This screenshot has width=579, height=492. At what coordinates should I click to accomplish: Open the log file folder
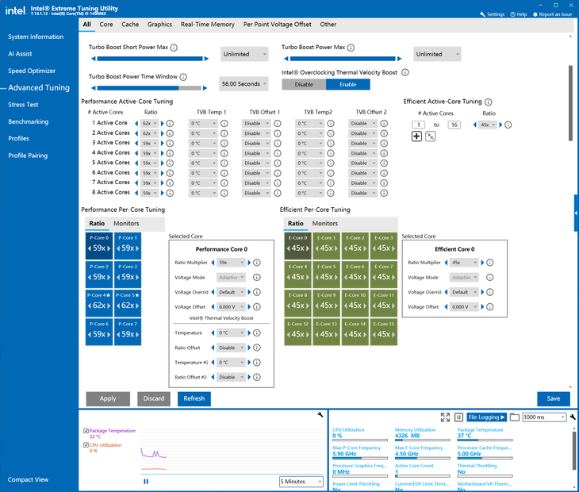(515, 417)
